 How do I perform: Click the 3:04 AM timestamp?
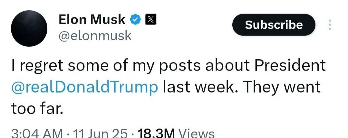(x=37, y=133)
